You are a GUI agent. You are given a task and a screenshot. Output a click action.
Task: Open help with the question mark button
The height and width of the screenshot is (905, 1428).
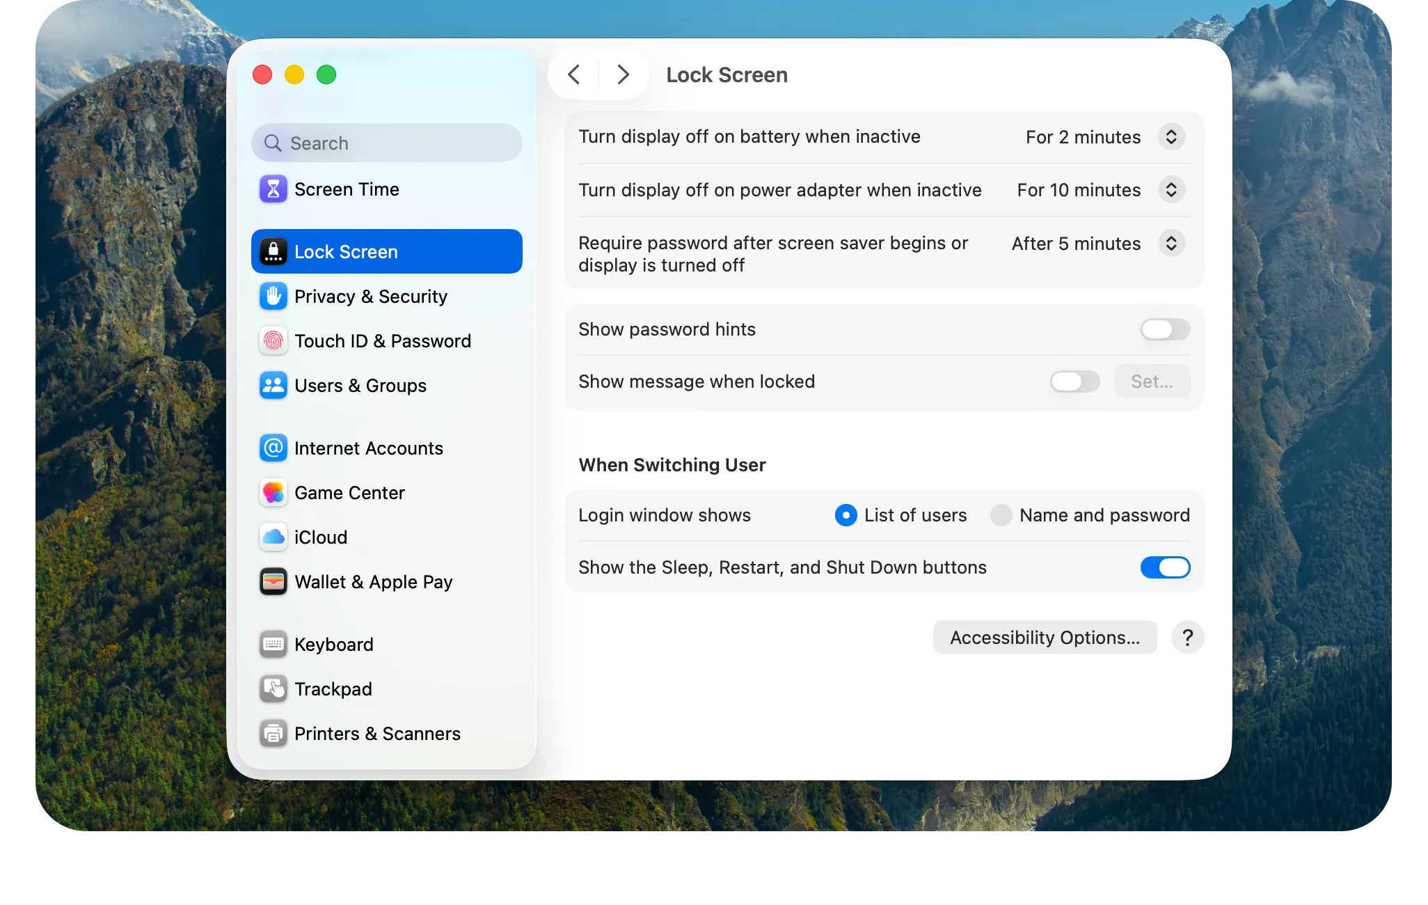pos(1187,638)
